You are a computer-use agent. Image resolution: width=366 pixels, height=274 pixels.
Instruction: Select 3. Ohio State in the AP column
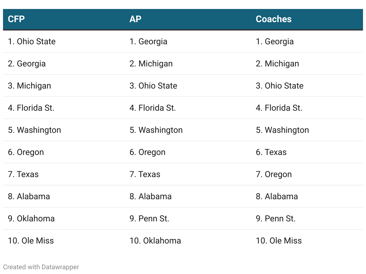pos(153,86)
